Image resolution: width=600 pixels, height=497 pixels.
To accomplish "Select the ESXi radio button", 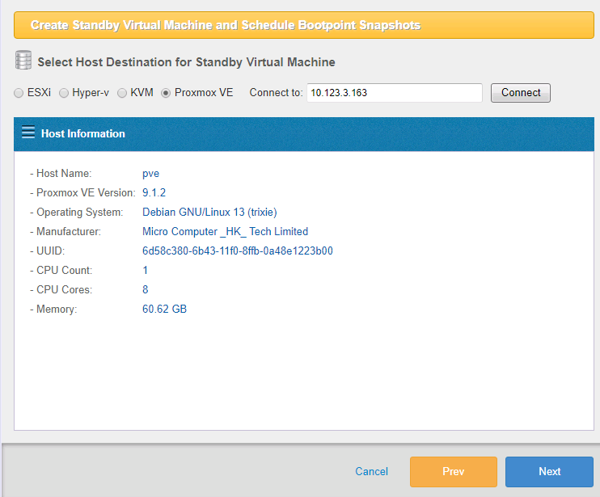I will click(19, 93).
